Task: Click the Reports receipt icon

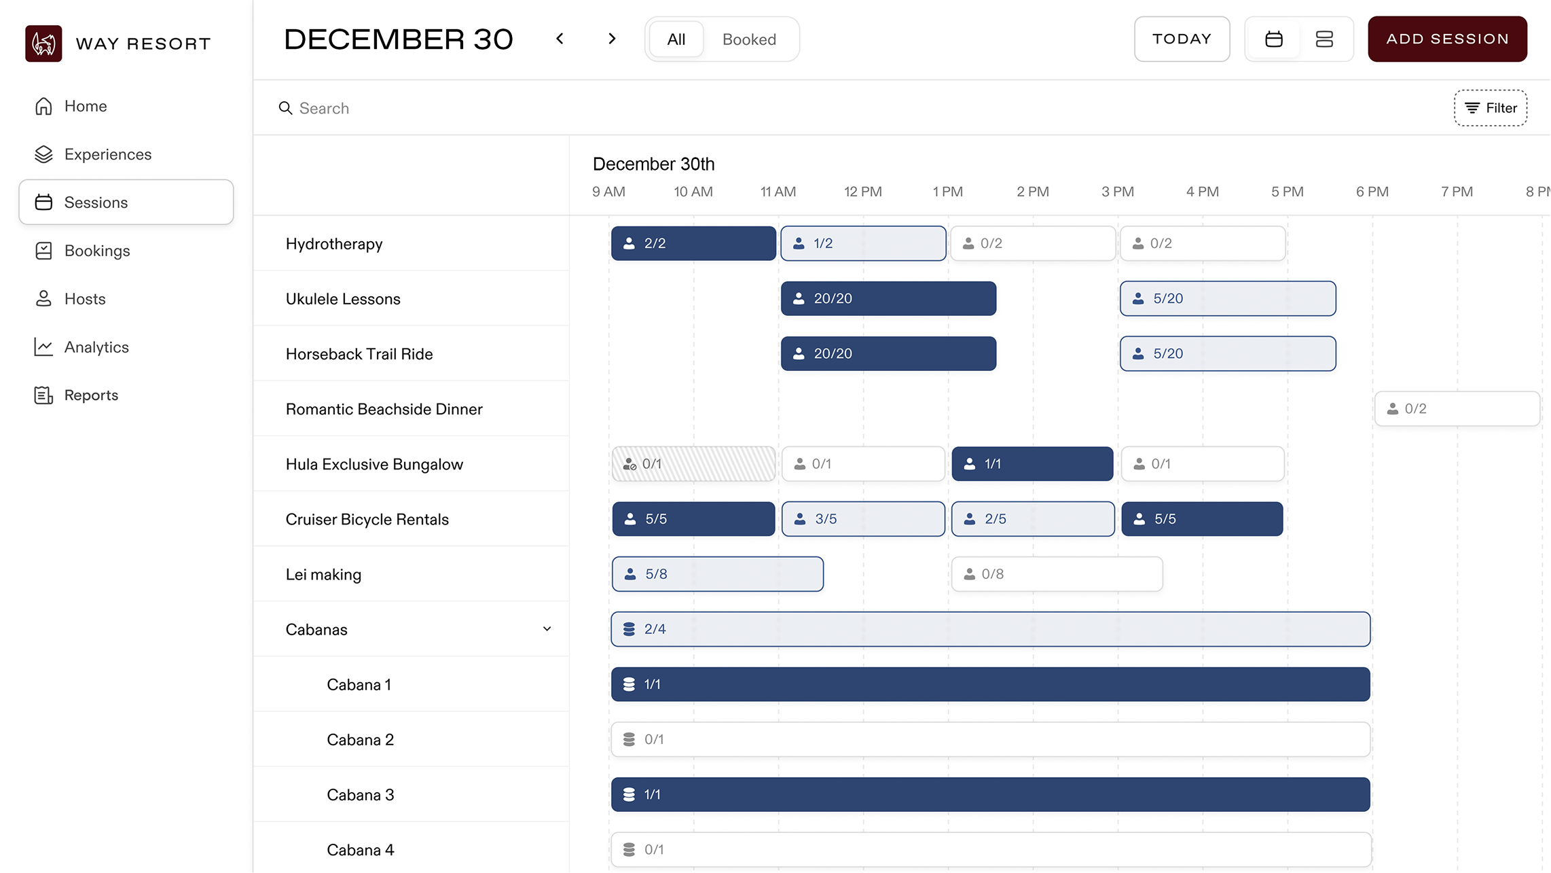Action: 43,395
